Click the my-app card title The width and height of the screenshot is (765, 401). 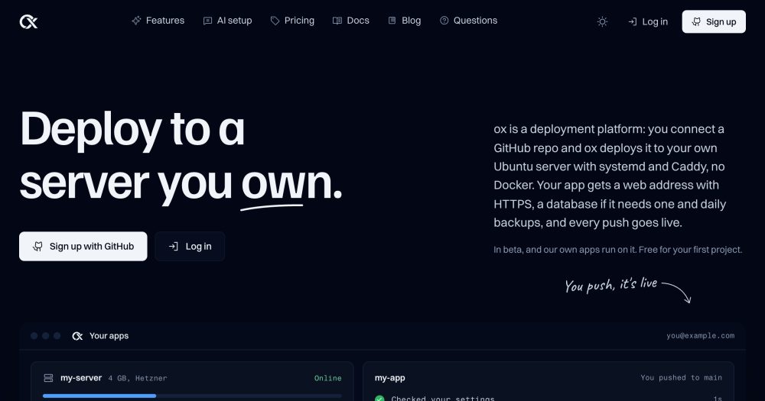[390, 377]
